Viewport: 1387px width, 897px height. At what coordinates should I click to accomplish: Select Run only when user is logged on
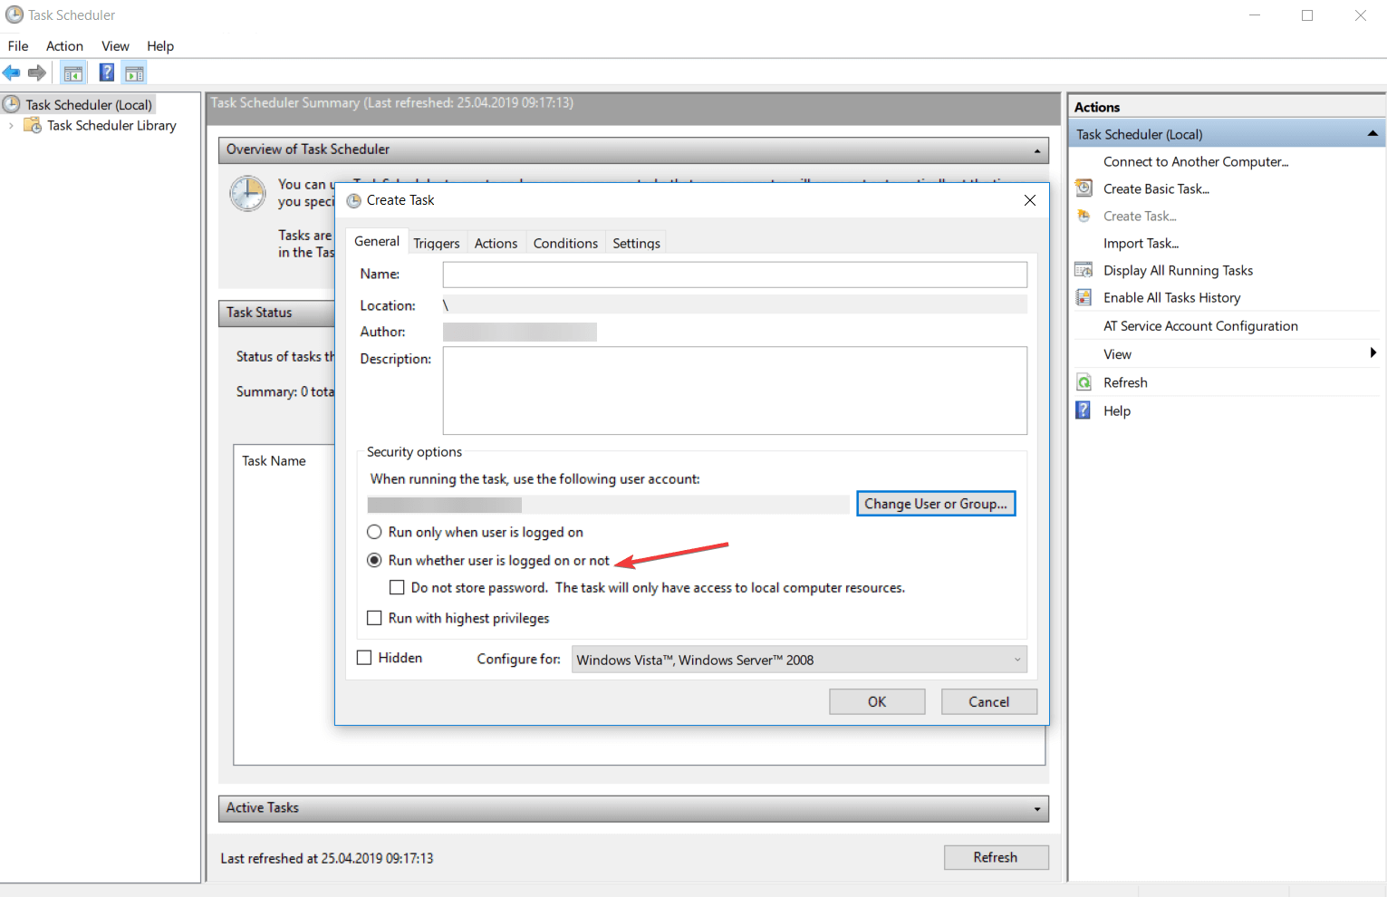(374, 532)
